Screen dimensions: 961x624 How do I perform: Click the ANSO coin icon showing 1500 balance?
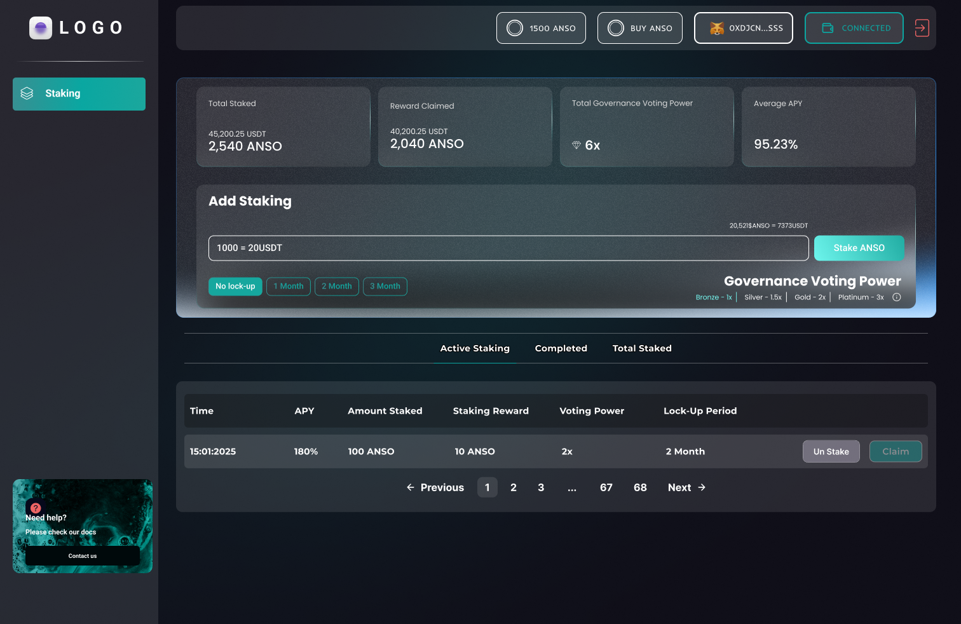(515, 28)
